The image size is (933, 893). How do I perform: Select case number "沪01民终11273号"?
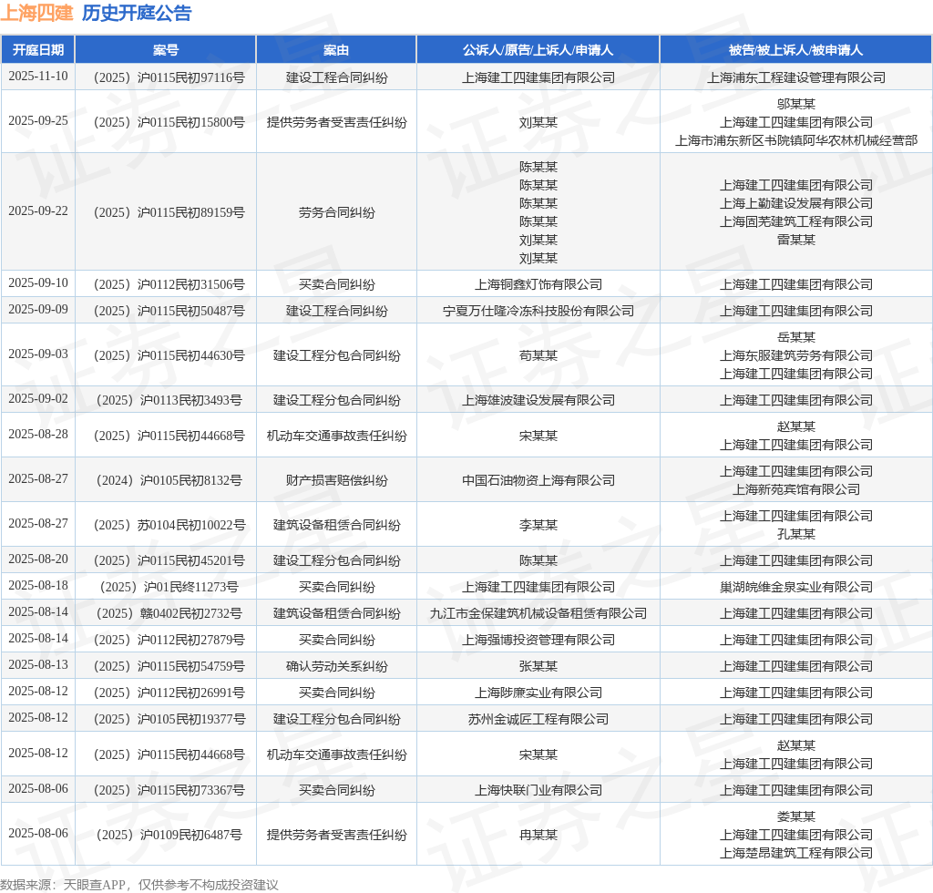[169, 587]
